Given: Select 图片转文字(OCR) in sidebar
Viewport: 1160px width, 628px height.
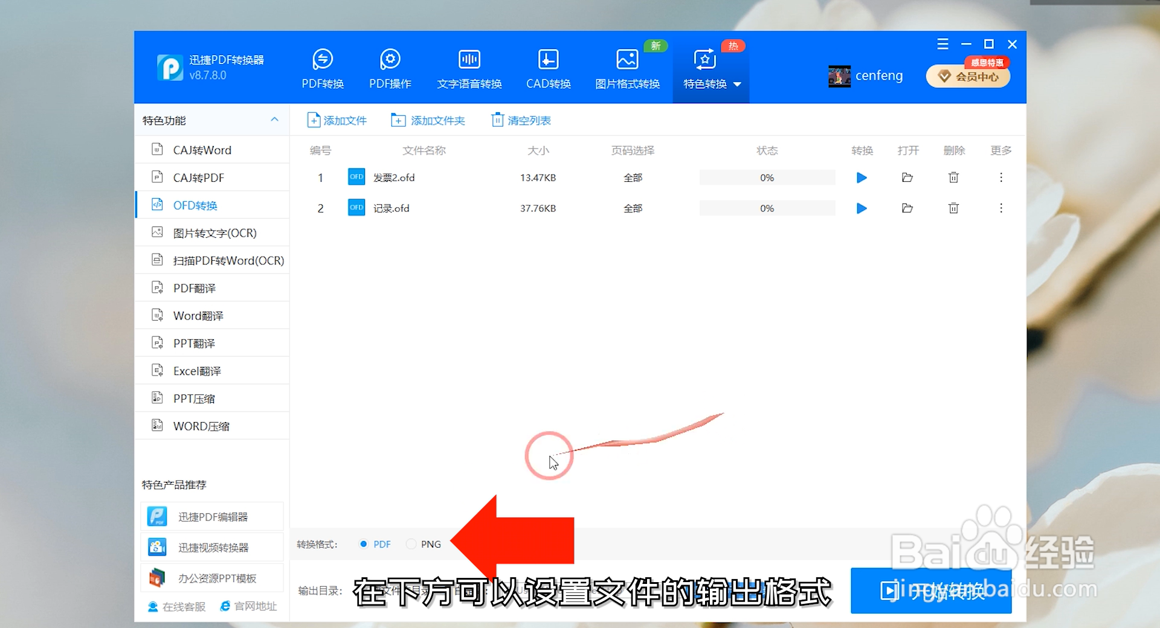Looking at the screenshot, I should click(x=212, y=232).
